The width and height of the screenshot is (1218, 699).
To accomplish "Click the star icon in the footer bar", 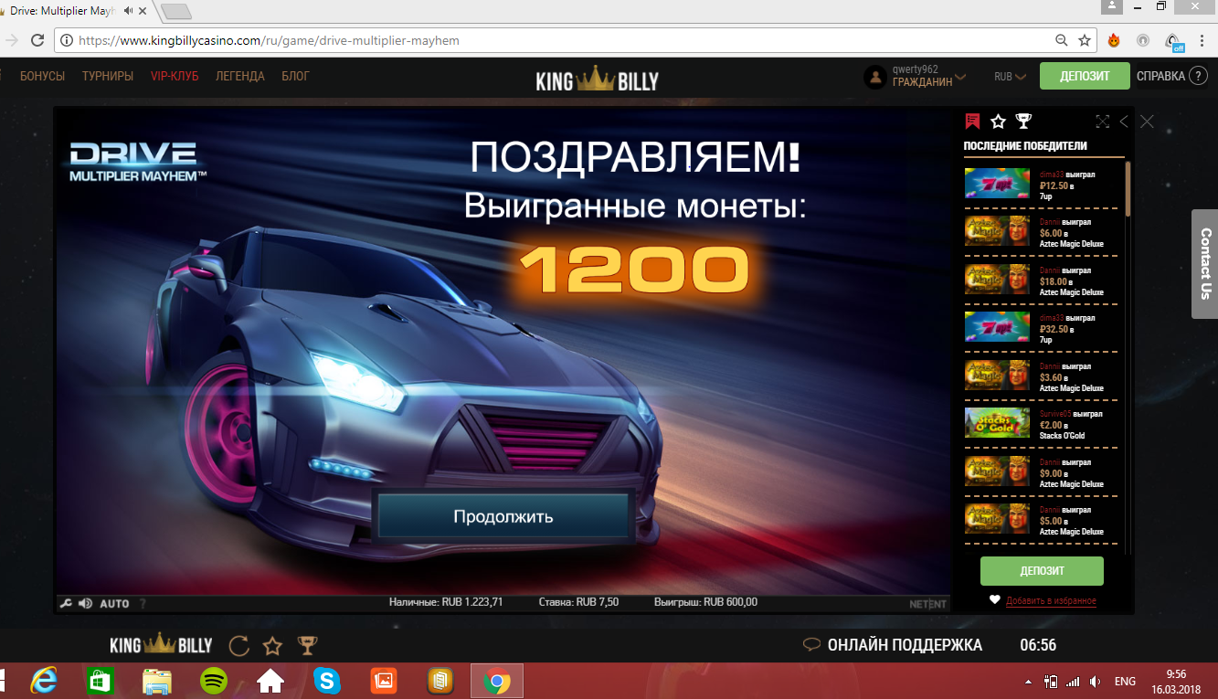I will pos(272,646).
